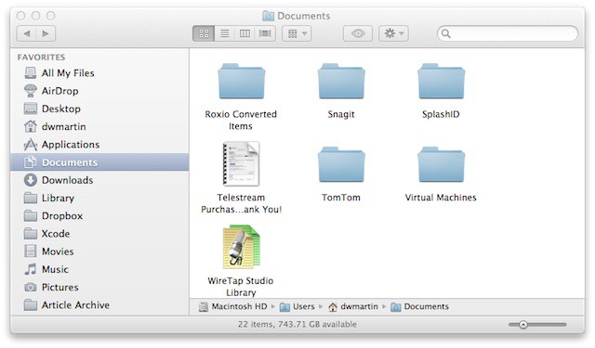Switch to Cover Flow view
The height and width of the screenshot is (348, 595).
click(265, 33)
